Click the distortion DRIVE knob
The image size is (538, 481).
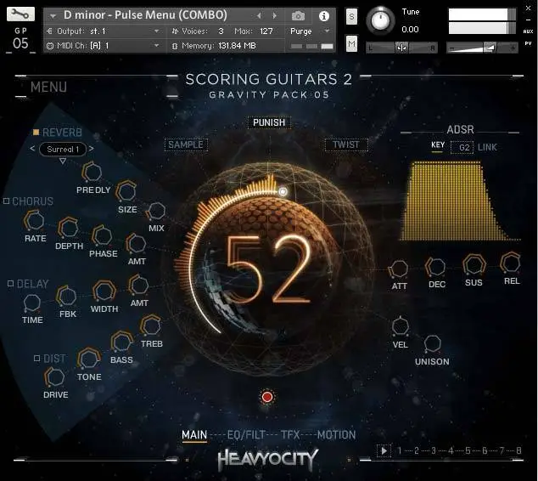54,377
